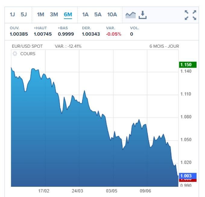Expand the chart to fullscreen
The width and height of the screenshot is (205, 197).
190,15
